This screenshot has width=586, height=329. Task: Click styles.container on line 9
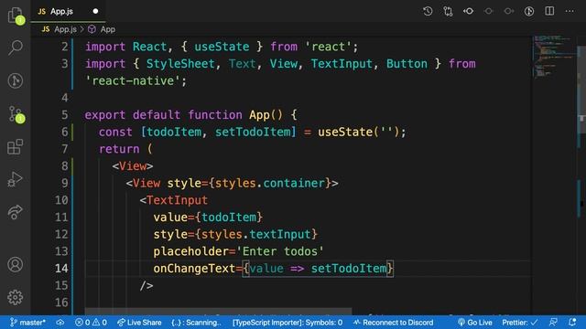click(x=270, y=183)
